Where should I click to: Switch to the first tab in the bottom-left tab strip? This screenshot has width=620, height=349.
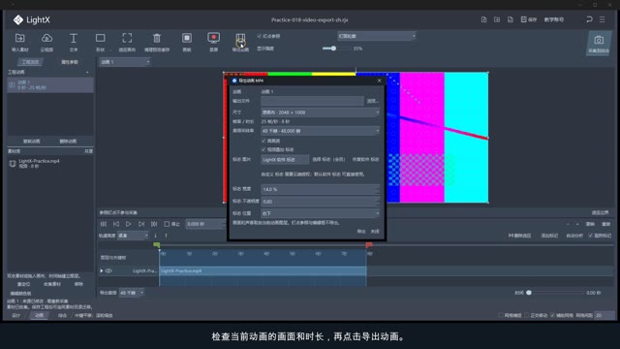[x=16, y=315]
